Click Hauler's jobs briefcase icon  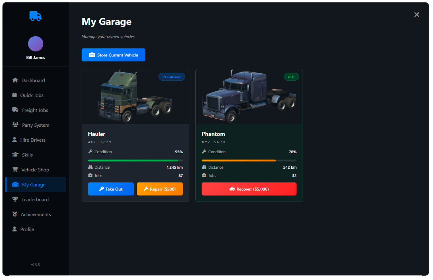[90, 175]
